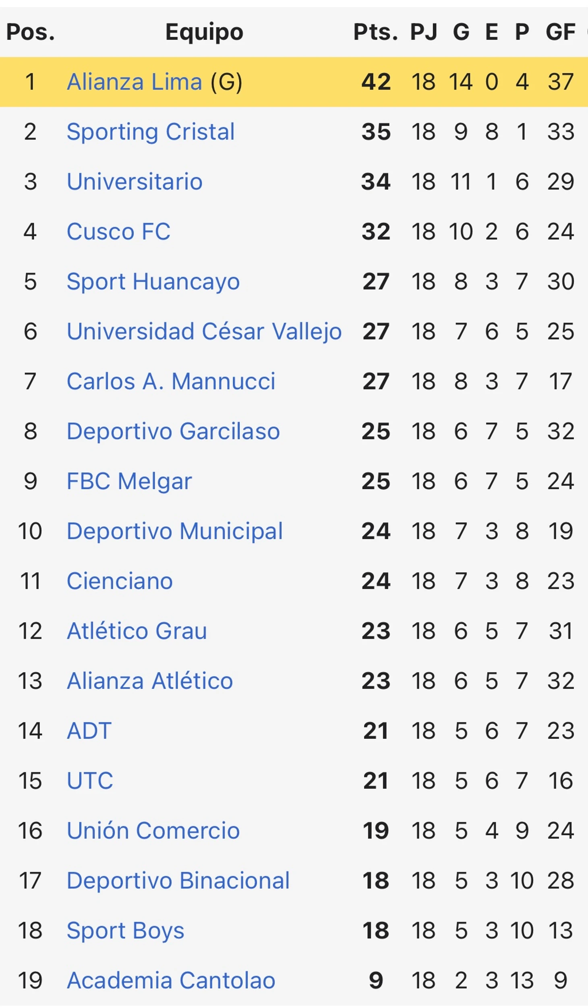
Task: Open the Deportivo Municipal link
Action: tap(175, 531)
